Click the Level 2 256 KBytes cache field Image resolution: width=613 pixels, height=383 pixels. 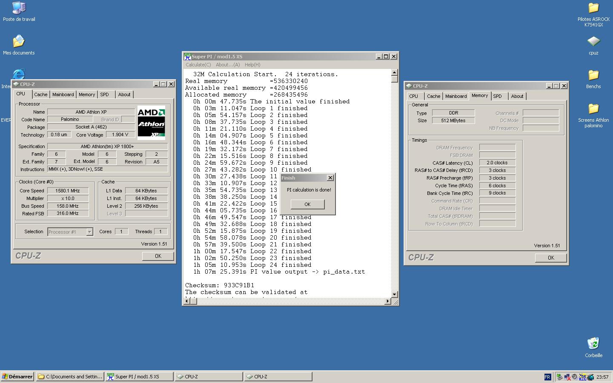tap(146, 206)
